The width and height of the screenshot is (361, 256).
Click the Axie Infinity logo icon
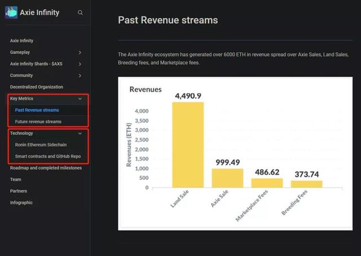(x=11, y=12)
